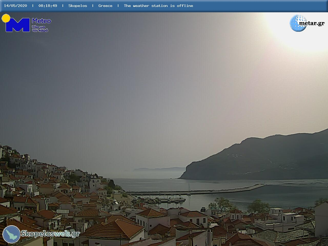Click the Skopelosweb.gr island emblem
Screen dimensions: 328x246
point(12,234)
